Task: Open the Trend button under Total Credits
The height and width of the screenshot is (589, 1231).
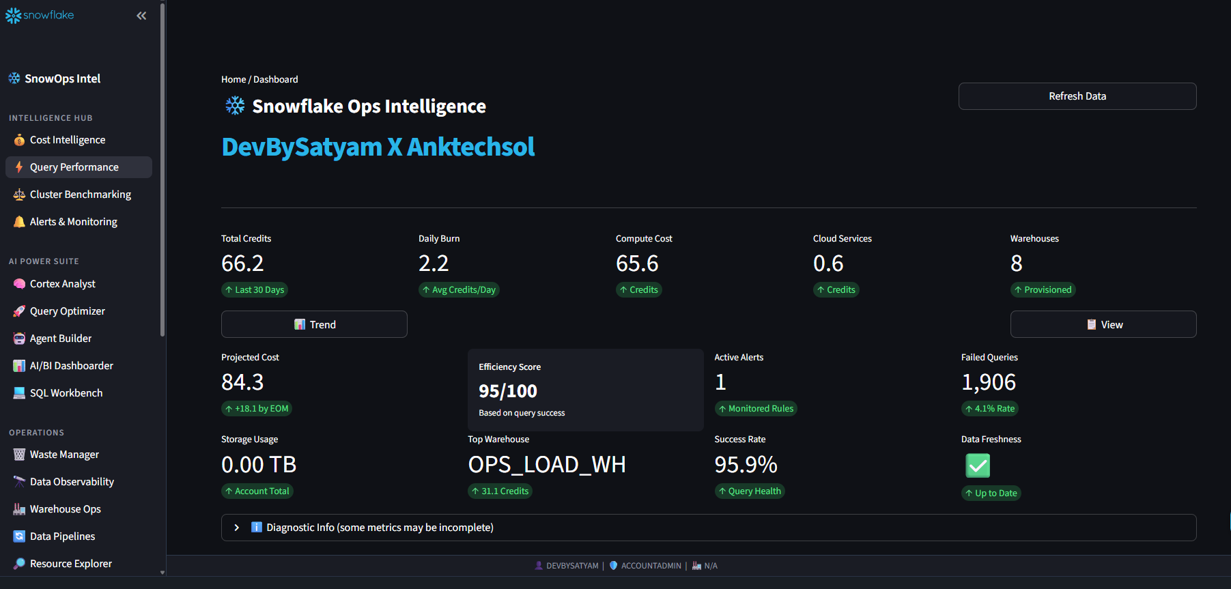Action: click(x=314, y=324)
